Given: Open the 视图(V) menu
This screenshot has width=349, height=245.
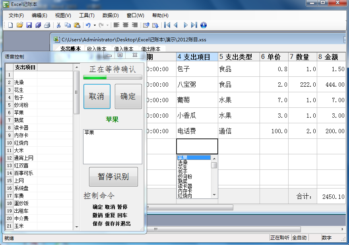Looking at the screenshot, I should (x=63, y=16).
